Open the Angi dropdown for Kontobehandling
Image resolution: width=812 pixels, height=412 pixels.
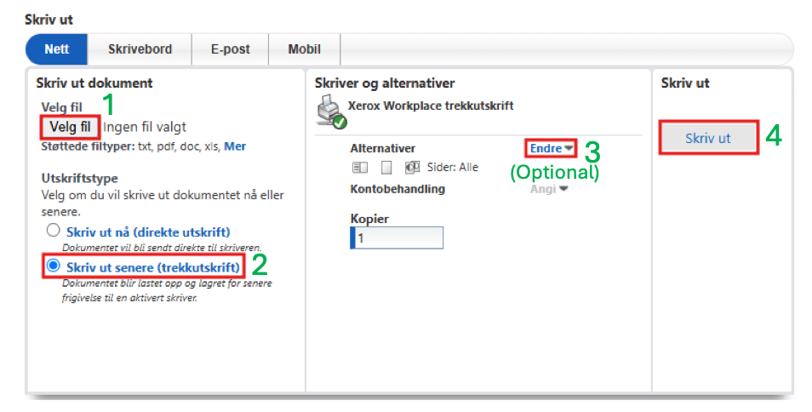point(549,190)
